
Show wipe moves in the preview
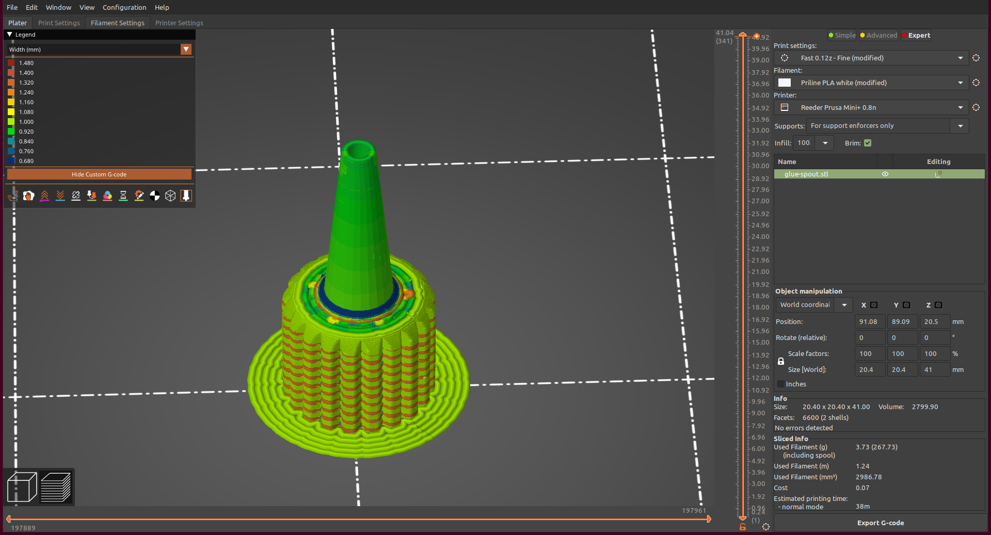pyautogui.click(x=28, y=196)
